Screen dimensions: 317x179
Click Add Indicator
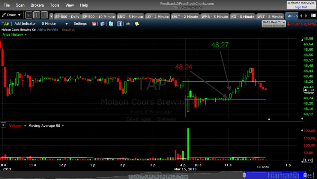point(25,24)
